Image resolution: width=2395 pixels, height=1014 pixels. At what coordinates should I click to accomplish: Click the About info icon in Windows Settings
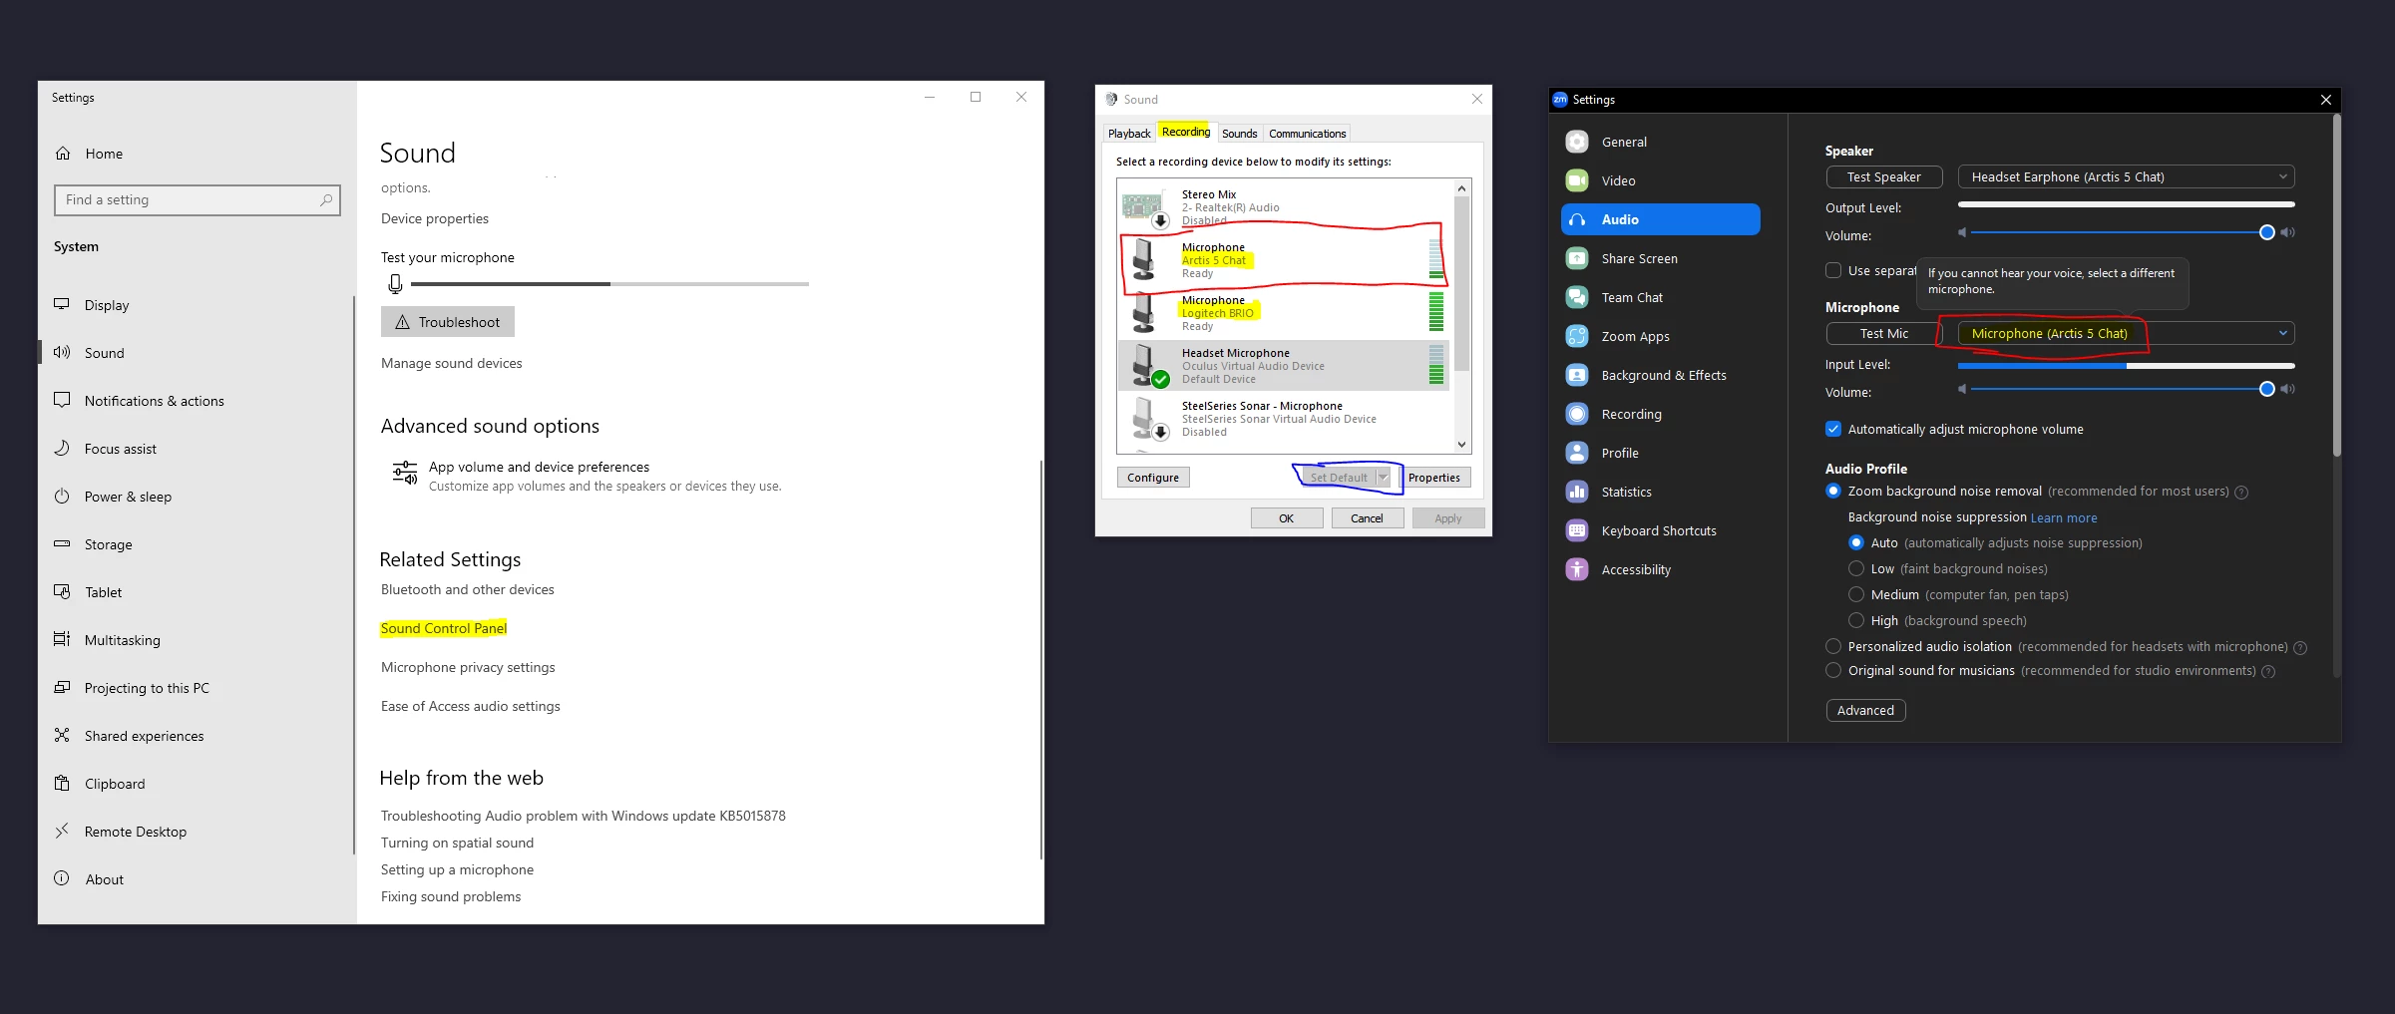(x=62, y=878)
